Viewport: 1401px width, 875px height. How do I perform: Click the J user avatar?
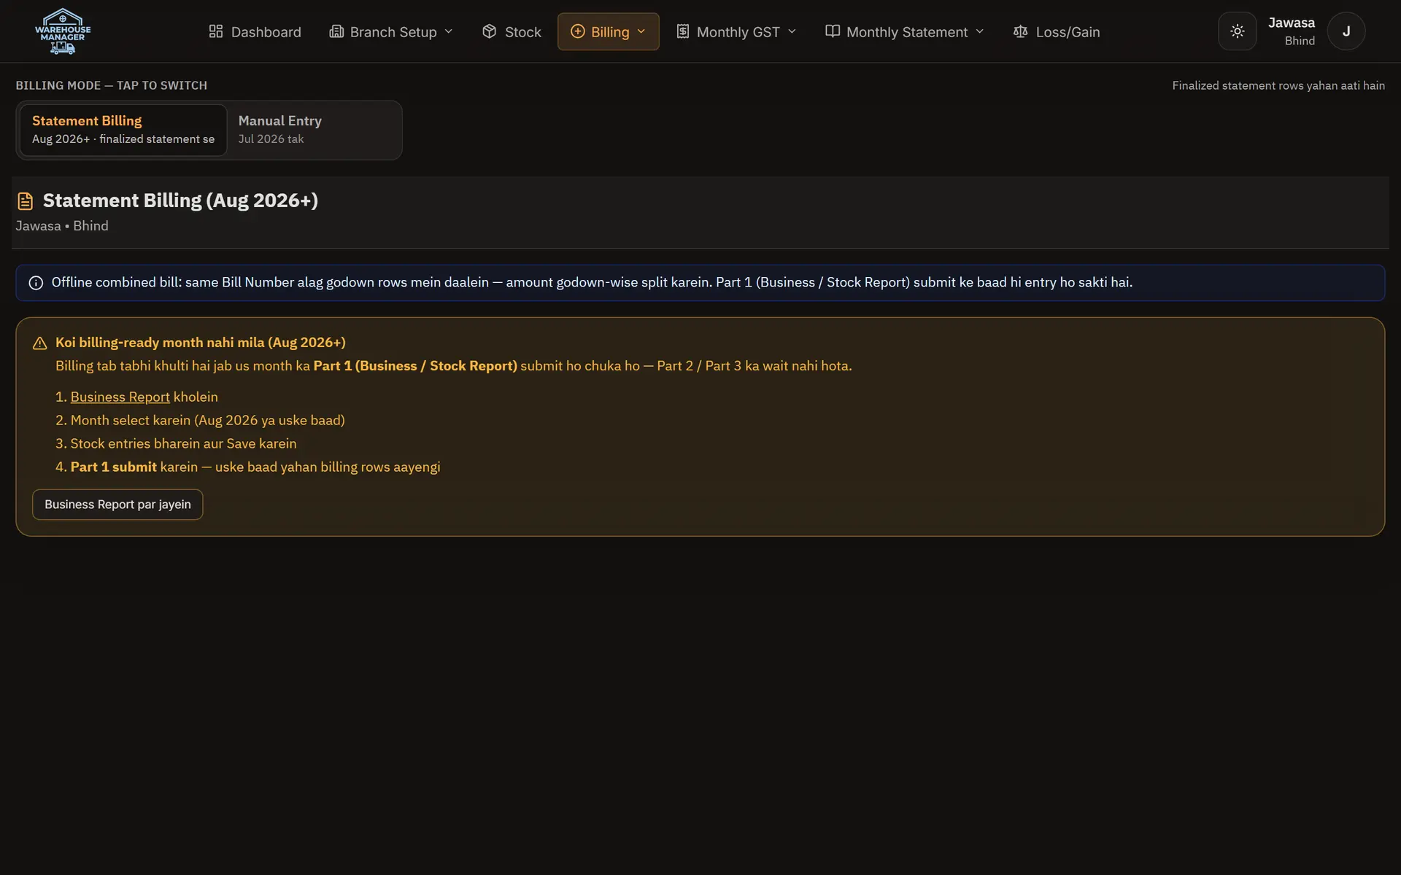(x=1346, y=31)
